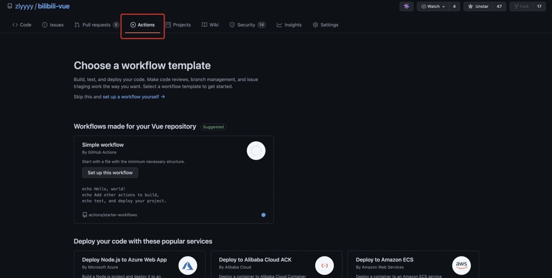Click the Azure logo icon
The image size is (552, 278).
pos(188,265)
